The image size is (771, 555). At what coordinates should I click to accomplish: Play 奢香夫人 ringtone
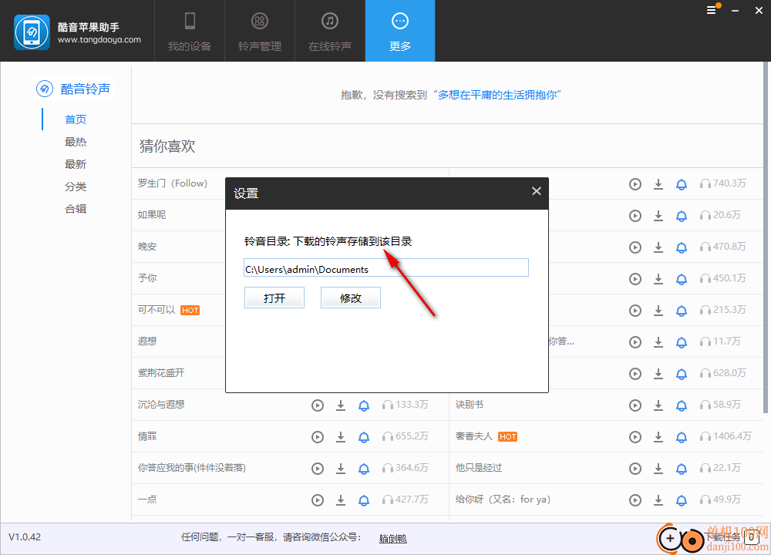[x=635, y=436]
